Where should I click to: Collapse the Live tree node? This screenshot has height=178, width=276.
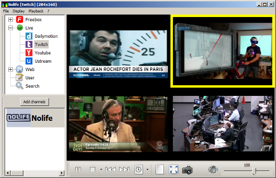(11, 28)
